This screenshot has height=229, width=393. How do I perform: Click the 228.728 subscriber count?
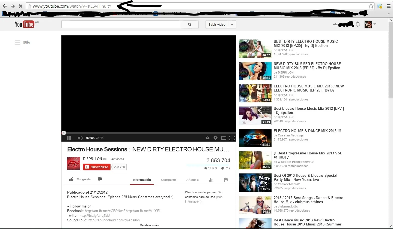pos(119,167)
